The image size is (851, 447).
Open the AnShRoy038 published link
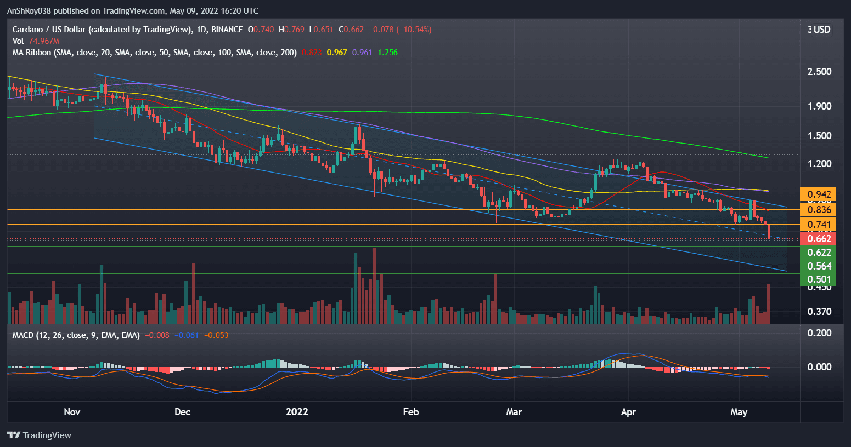[x=30, y=10]
